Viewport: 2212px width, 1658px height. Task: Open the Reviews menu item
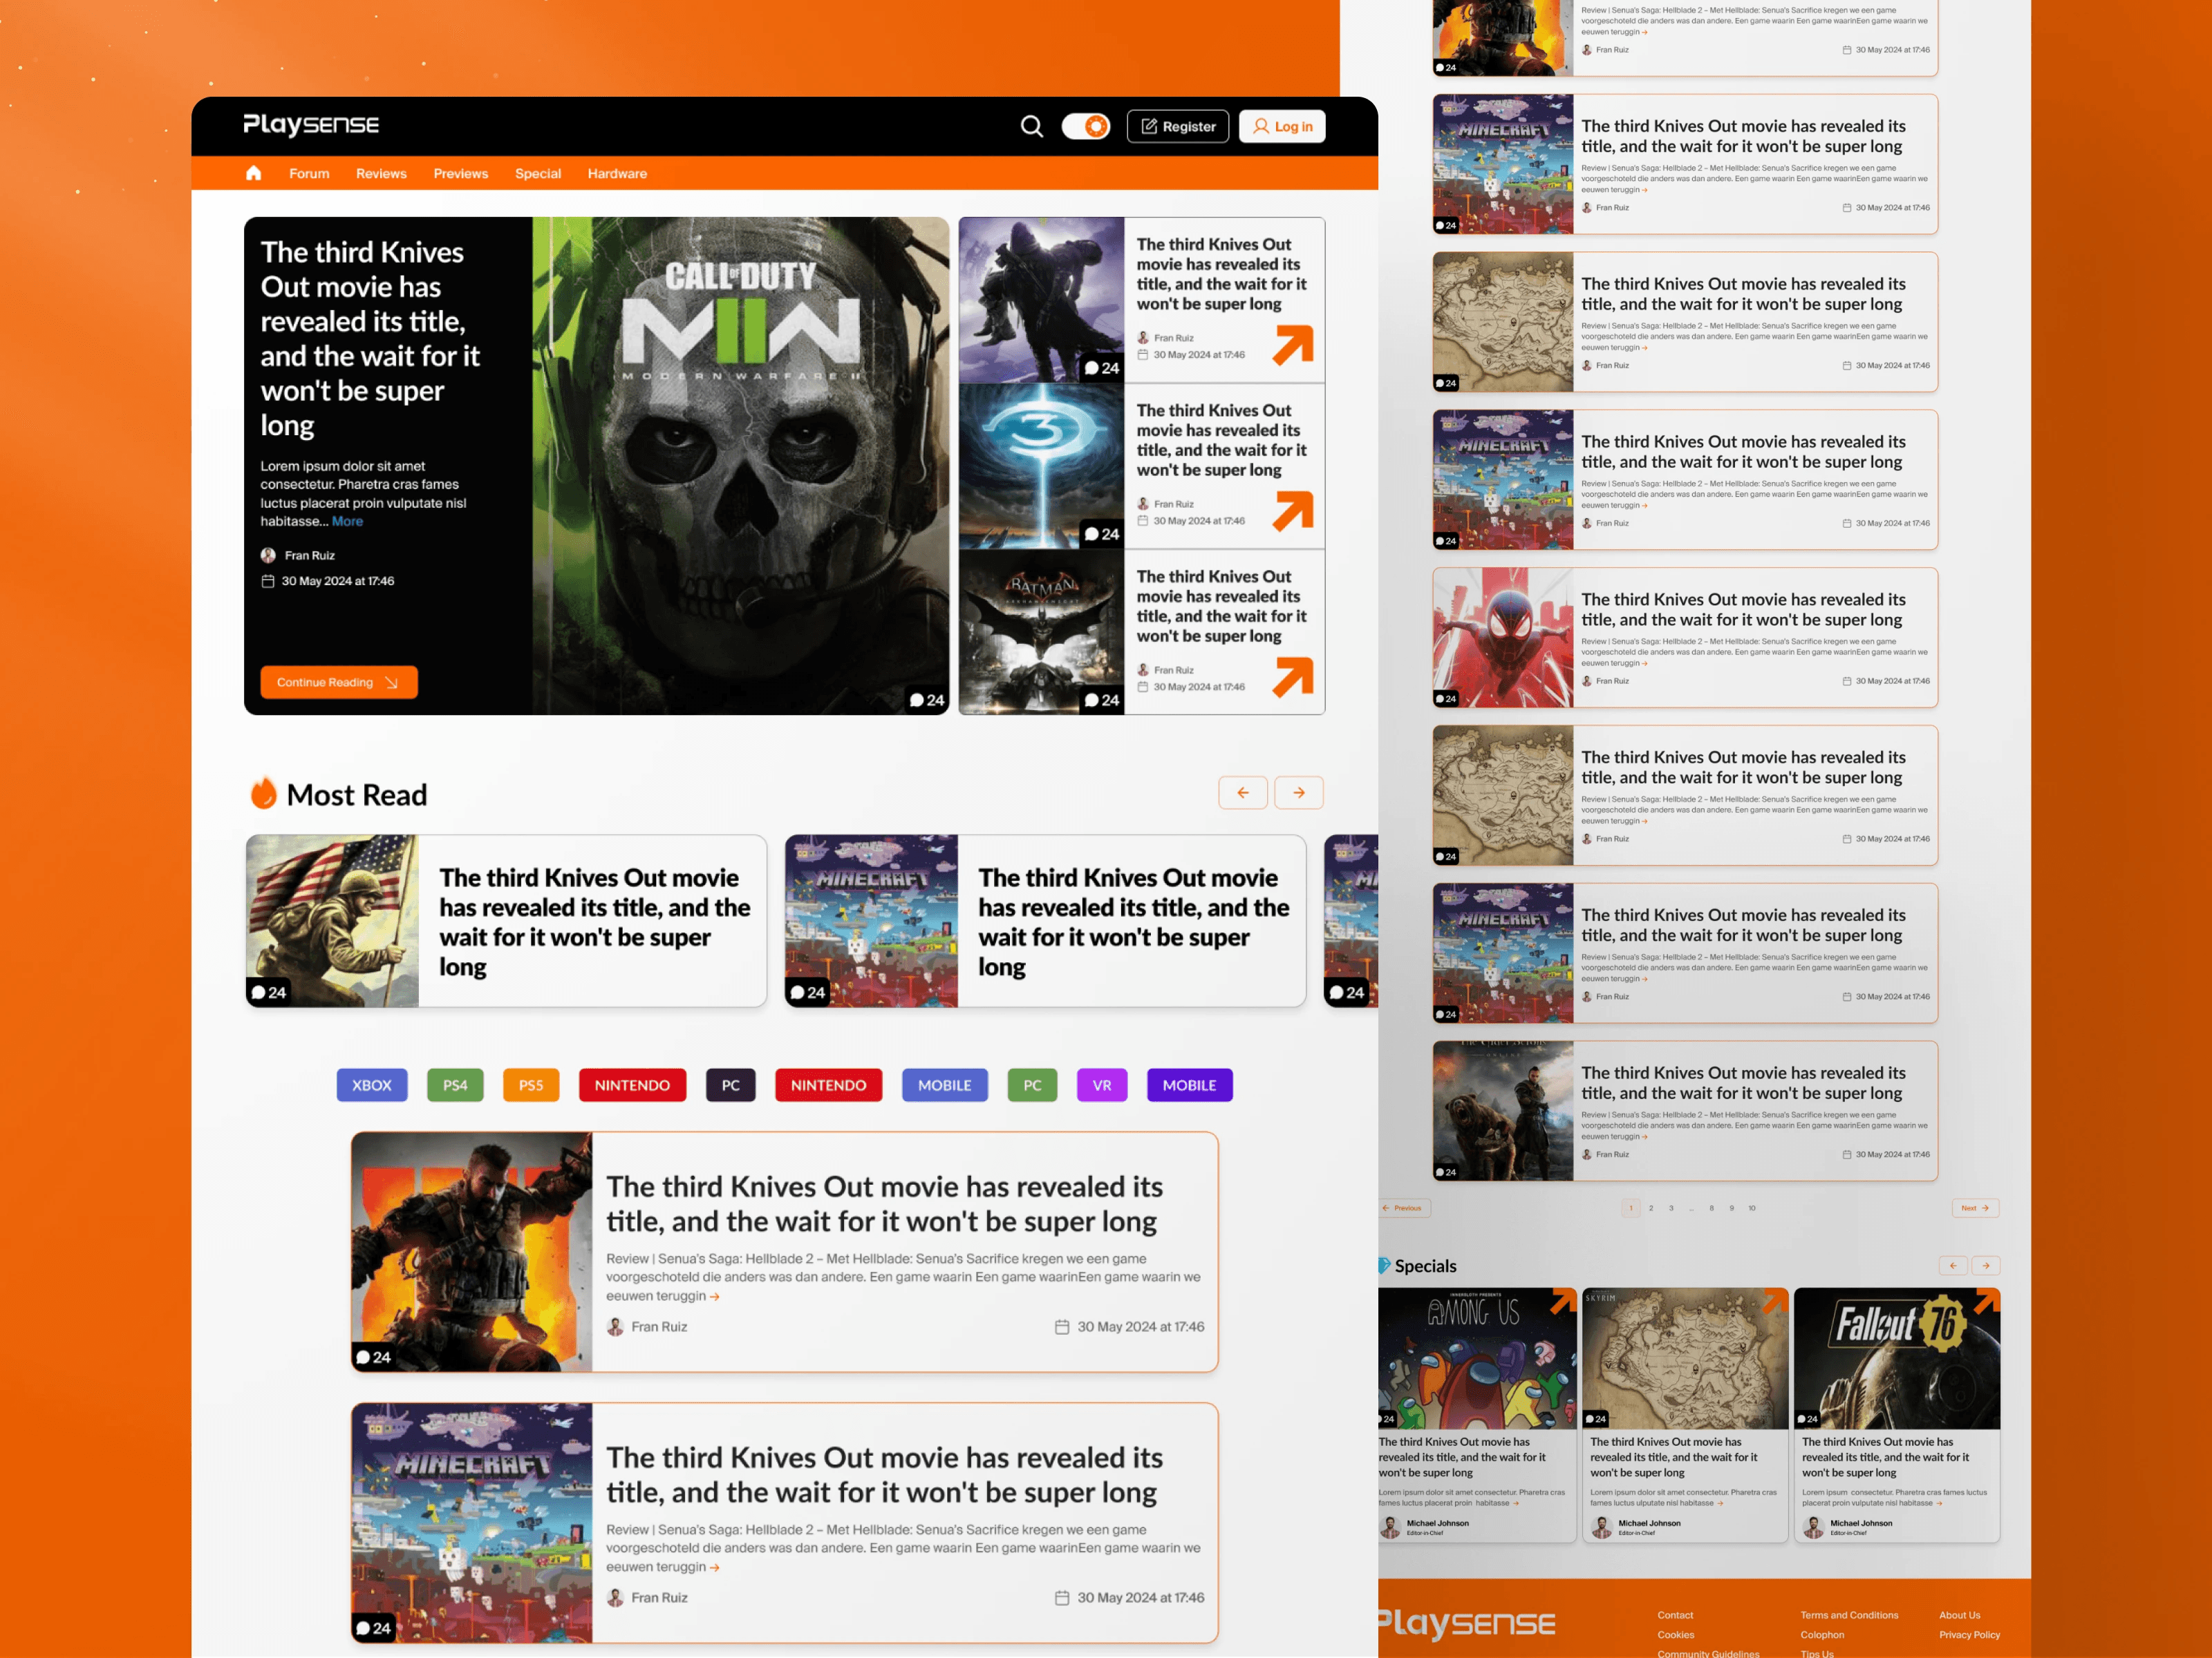pos(381,174)
